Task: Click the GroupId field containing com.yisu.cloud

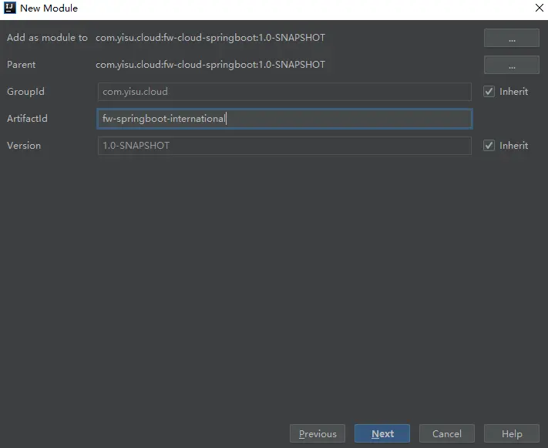Action: (x=284, y=92)
